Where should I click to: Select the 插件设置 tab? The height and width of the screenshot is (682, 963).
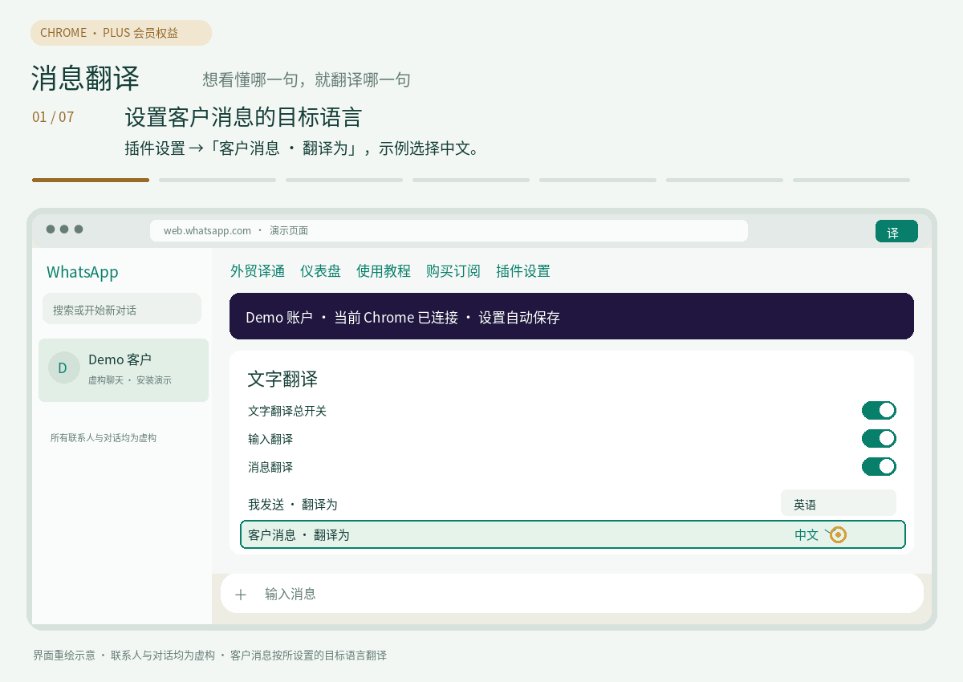pos(523,271)
